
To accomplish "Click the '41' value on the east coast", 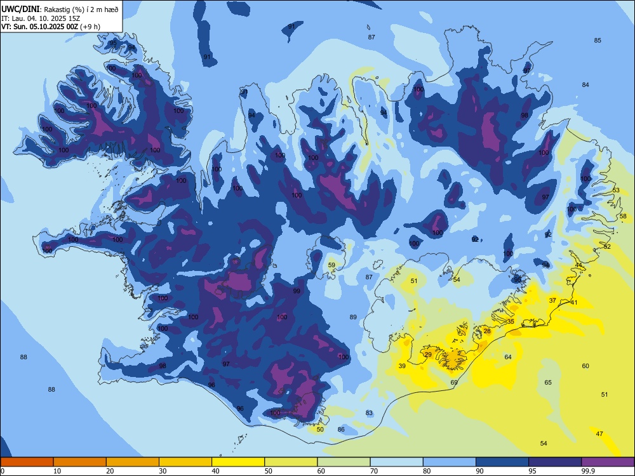I will coord(574,302).
